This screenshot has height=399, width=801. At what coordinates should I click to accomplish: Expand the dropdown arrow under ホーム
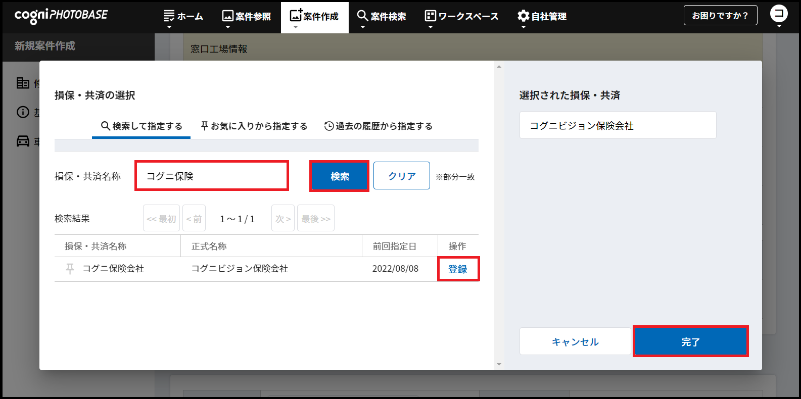(x=169, y=27)
